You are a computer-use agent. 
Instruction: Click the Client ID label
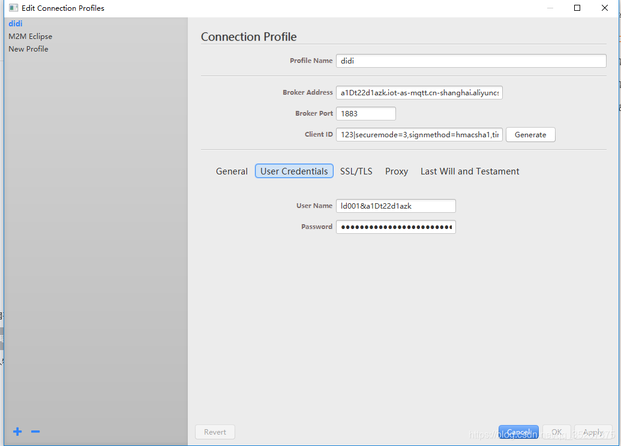pos(319,134)
